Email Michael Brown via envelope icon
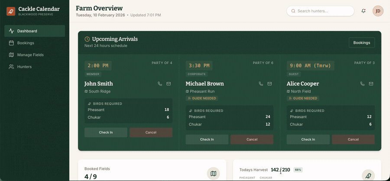The width and height of the screenshot is (390, 181). pyautogui.click(x=270, y=84)
